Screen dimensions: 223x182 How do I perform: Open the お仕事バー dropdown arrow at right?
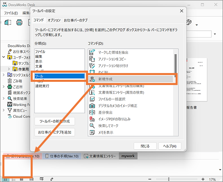[220, 170]
